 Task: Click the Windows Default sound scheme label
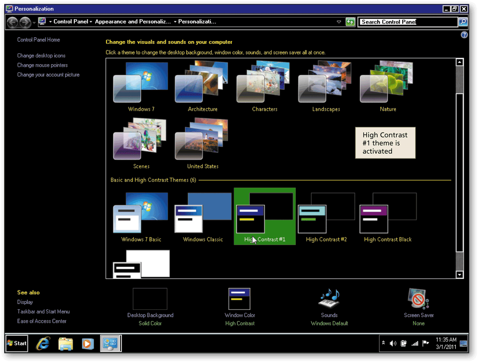329,323
